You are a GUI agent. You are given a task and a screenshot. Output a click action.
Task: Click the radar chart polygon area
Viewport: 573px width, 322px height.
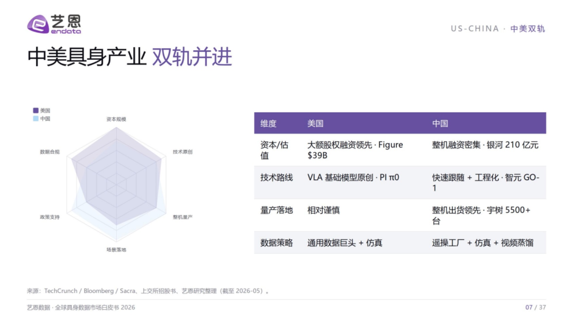pyautogui.click(x=116, y=185)
